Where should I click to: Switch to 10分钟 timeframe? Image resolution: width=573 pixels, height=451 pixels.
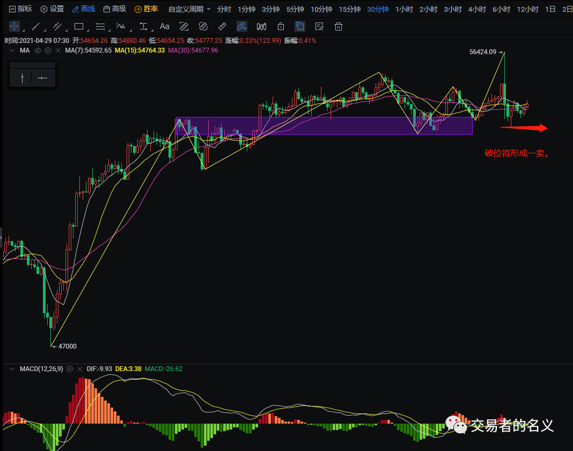321,9
